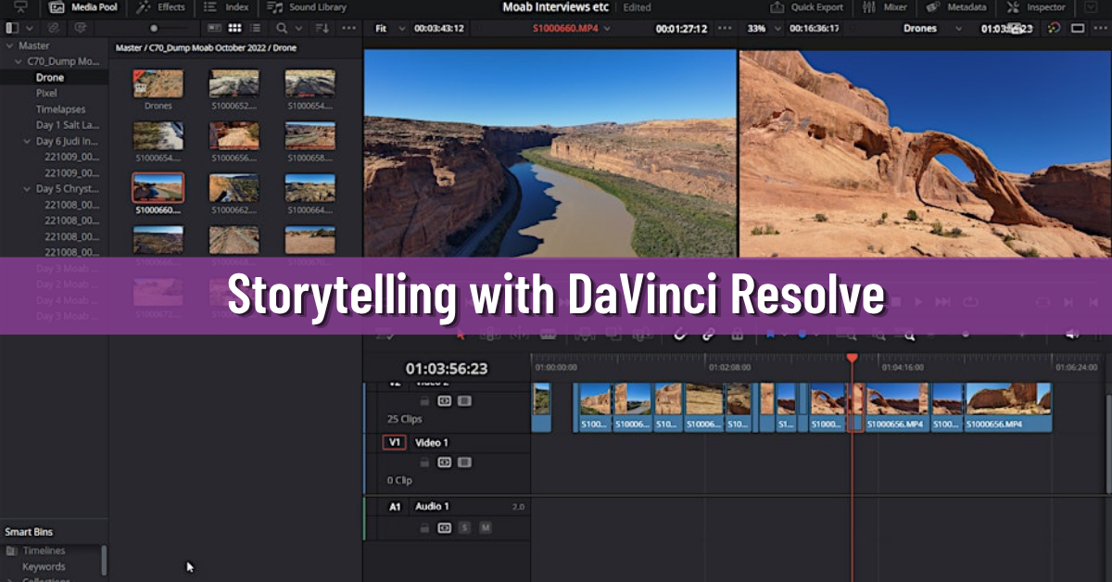Collapse the C70_Dump Mo... folder

19,61
